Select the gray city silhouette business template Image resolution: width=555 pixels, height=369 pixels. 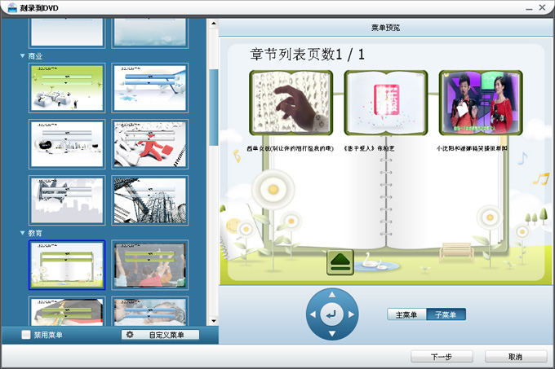[67, 200]
